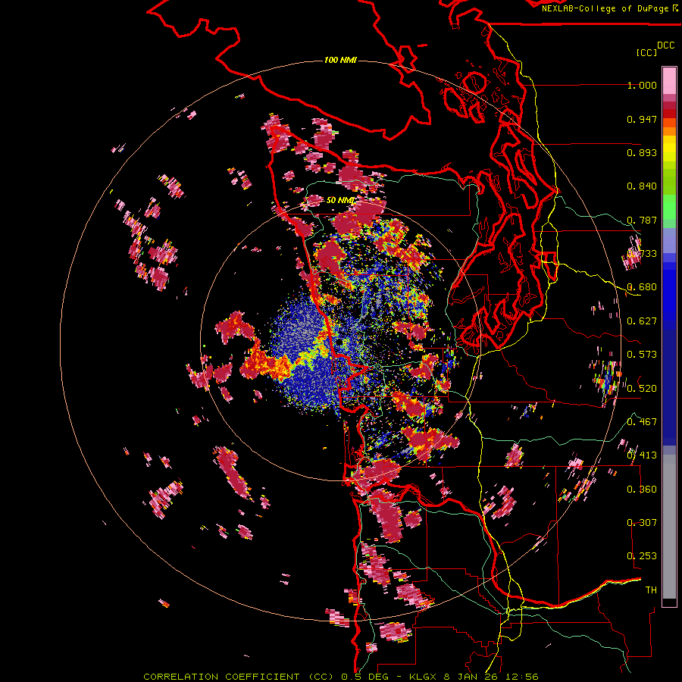Screen dimensions: 682x682
Task: Click the 0.680 scale label
Action: coord(642,287)
